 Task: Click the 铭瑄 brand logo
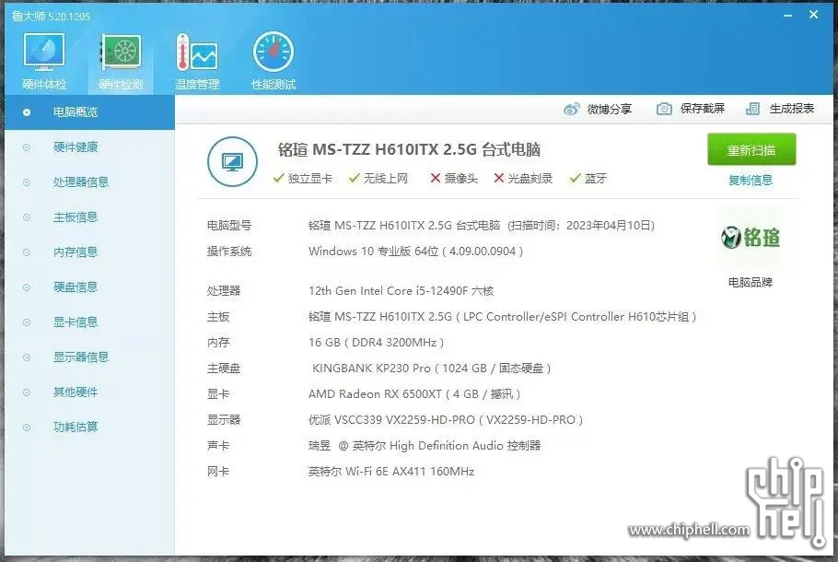[x=751, y=237]
